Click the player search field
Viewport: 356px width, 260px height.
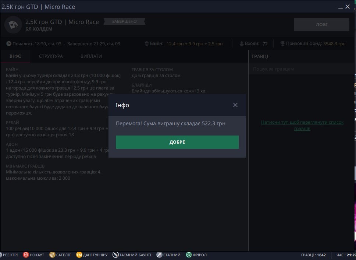(x=301, y=69)
